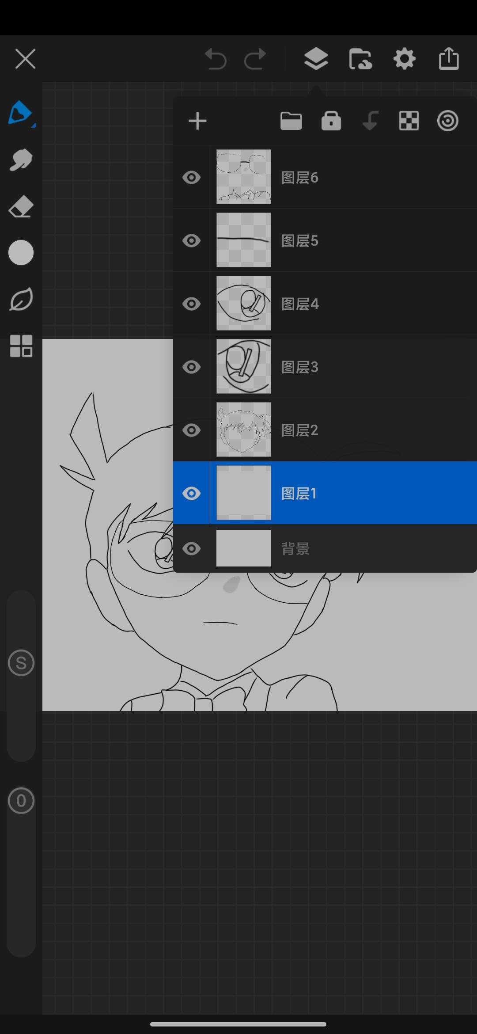Undo the last stroke
Viewport: 477px width, 1034px height.
[216, 59]
